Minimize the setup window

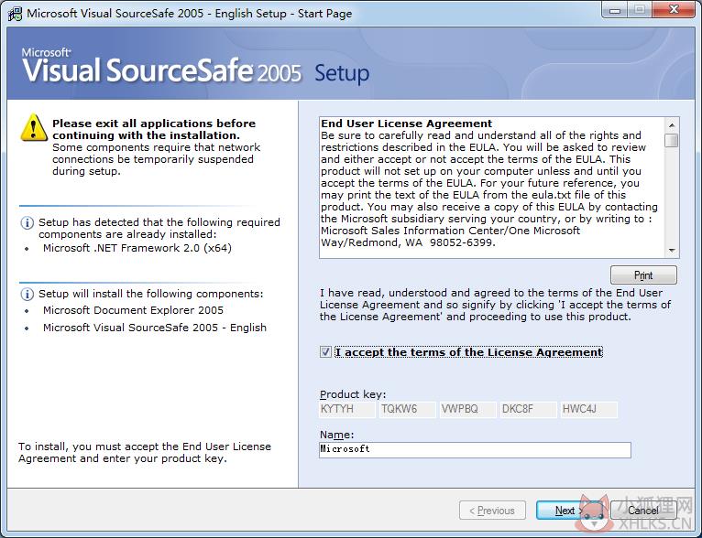(615, 9)
